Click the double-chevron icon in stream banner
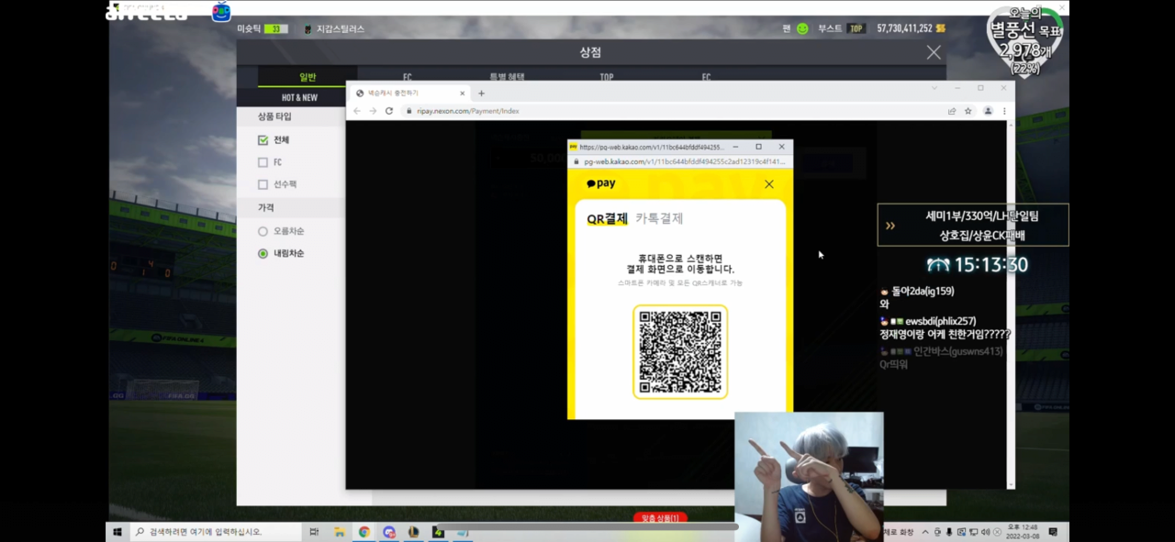Image resolution: width=1175 pixels, height=542 pixels. pos(890,226)
